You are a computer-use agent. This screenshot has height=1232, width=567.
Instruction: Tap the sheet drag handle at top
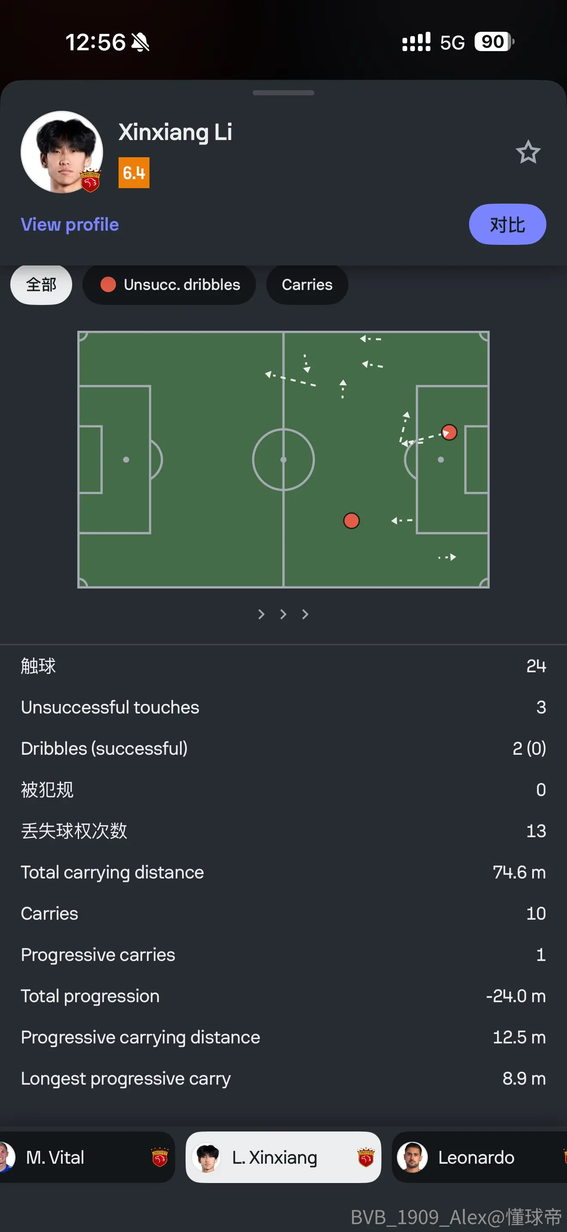283,93
